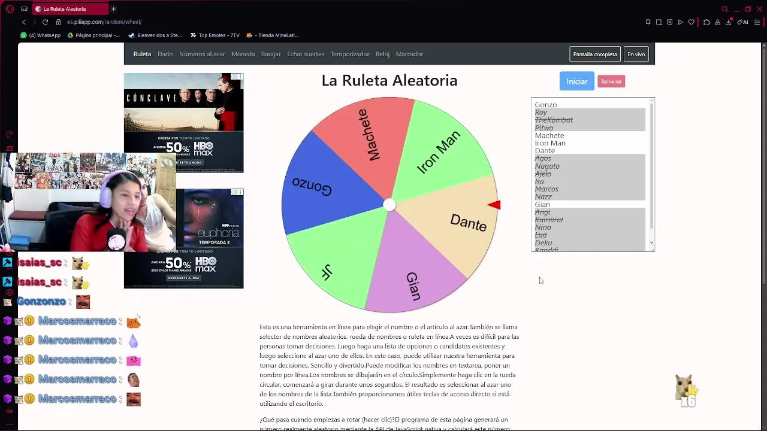Viewport: 767px width, 431px height.
Task: Open the extensions puzzle icon
Action: [706, 22]
